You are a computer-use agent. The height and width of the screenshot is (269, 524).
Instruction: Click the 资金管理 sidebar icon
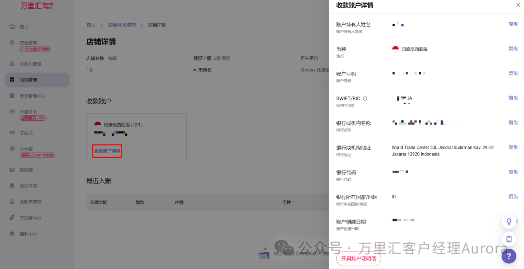tap(12, 43)
